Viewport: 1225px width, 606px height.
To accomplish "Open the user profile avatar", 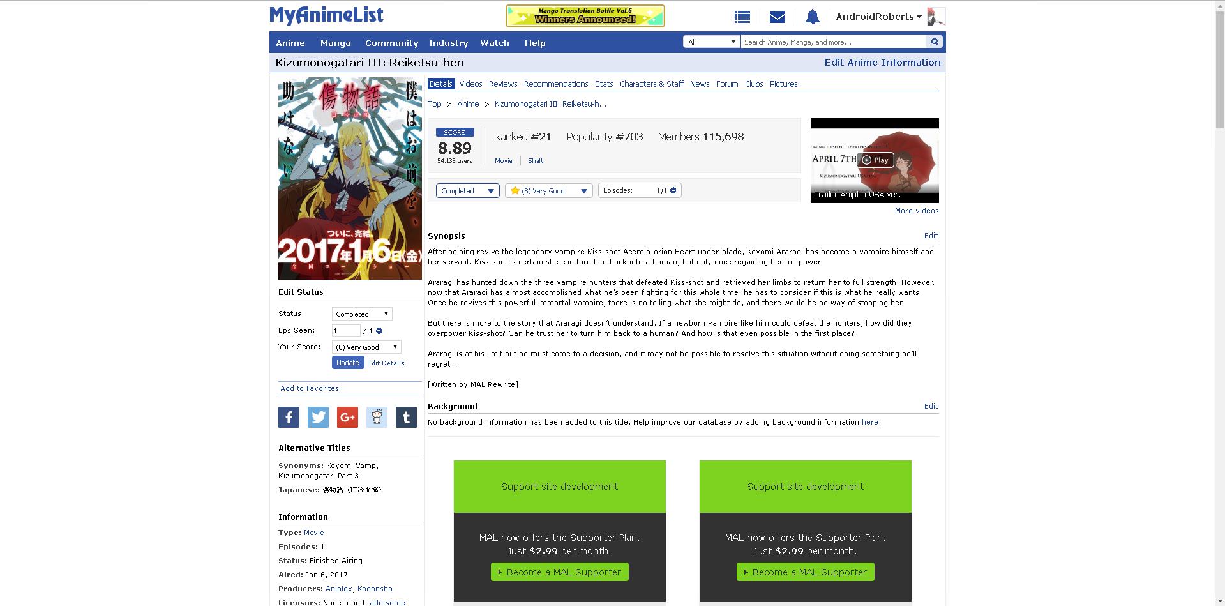I will click(x=936, y=17).
